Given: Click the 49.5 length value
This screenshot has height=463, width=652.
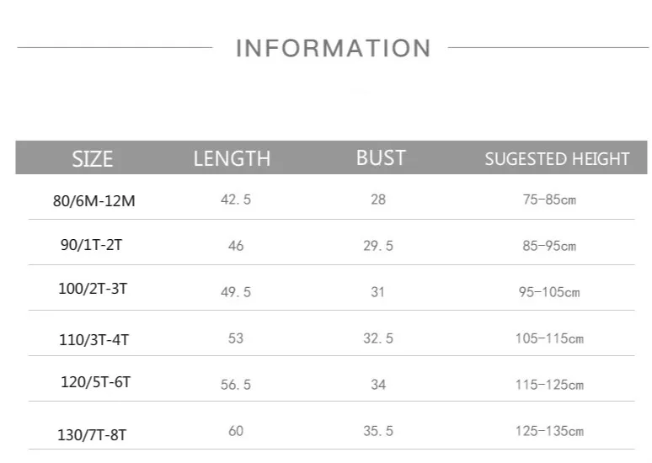Looking at the screenshot, I should click(236, 292).
